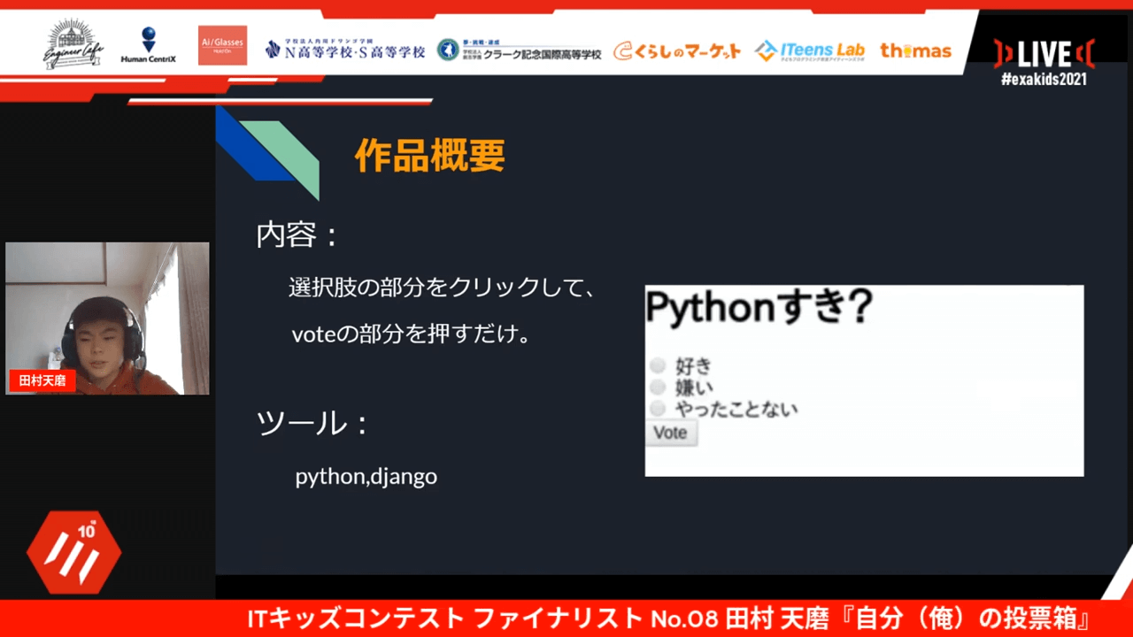Click the red hexagon 10th anniversary logo
This screenshot has height=637, width=1133.
[x=74, y=553]
